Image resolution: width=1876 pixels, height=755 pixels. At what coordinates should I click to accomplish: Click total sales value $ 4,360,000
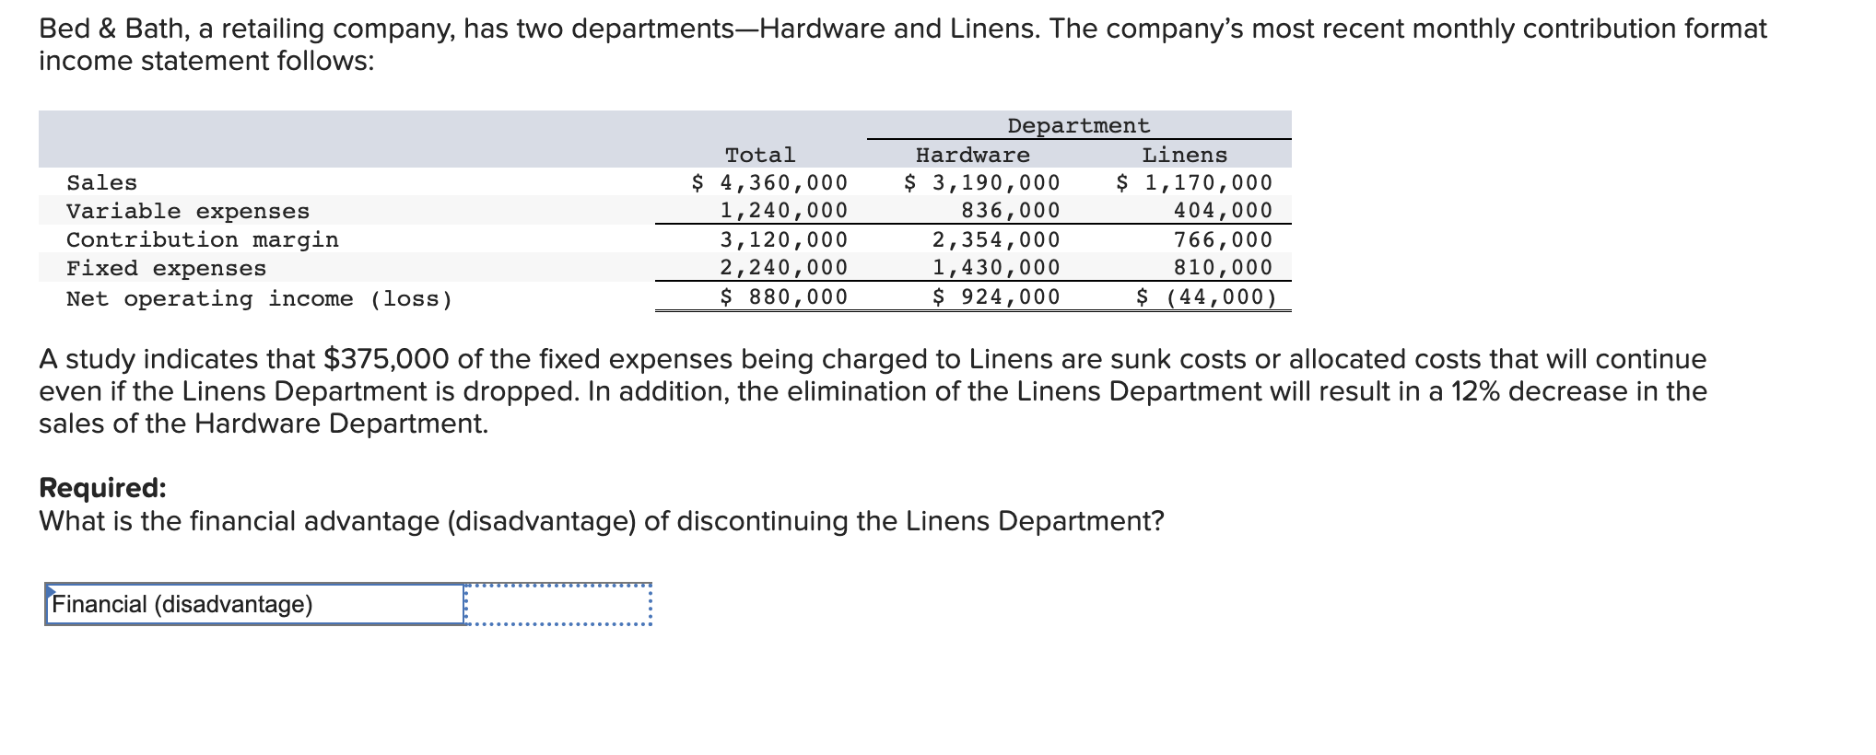click(x=769, y=182)
